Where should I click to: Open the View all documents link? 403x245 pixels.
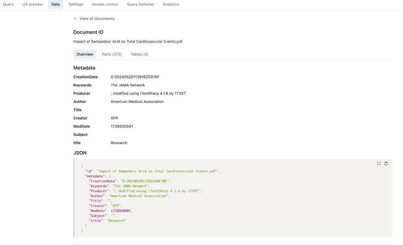(x=97, y=18)
